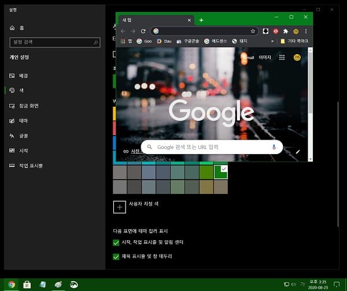Open the 돼지 bookmark
This screenshot has height=291, width=347.
[239, 41]
